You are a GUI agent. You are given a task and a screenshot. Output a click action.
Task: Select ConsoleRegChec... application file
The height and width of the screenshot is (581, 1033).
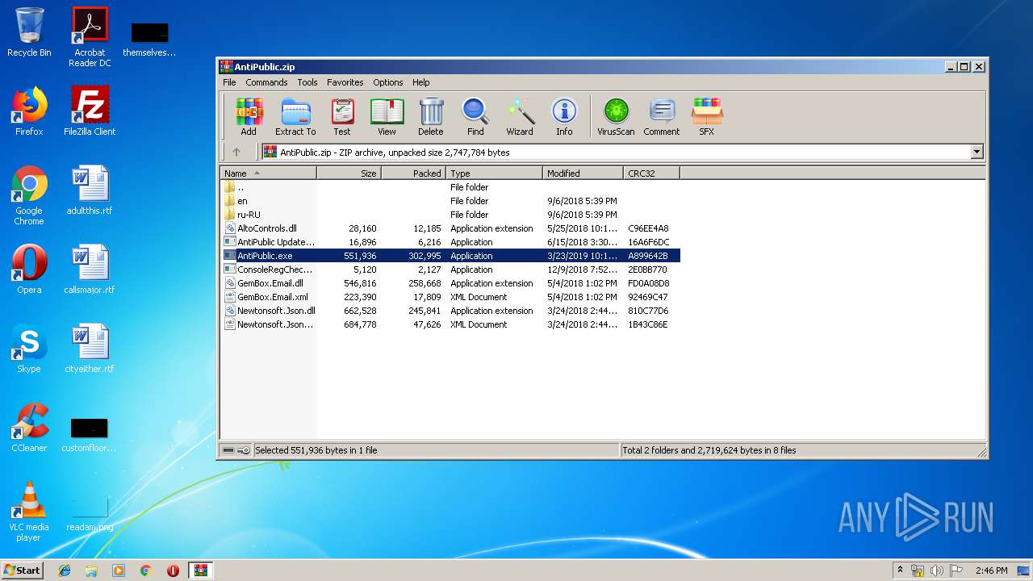click(x=450, y=270)
